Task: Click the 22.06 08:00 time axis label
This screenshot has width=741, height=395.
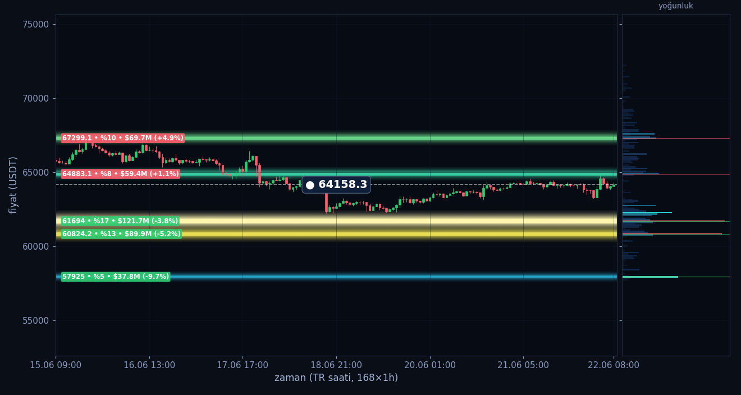Action: pos(614,365)
